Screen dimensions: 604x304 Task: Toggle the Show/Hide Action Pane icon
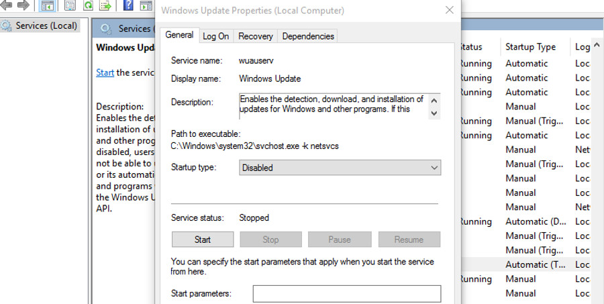pos(146,5)
